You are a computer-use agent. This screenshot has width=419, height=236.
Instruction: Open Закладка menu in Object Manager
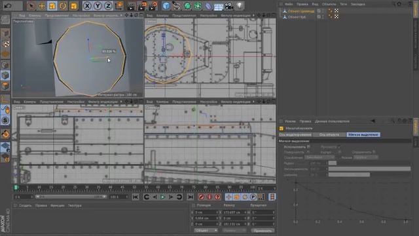(x=358, y=5)
